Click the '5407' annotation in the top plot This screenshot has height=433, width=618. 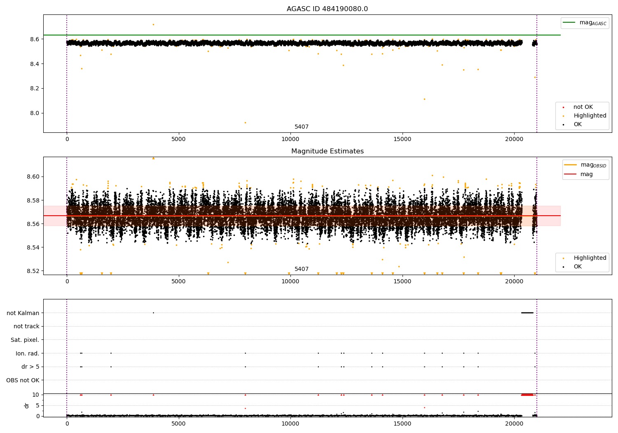pyautogui.click(x=302, y=127)
